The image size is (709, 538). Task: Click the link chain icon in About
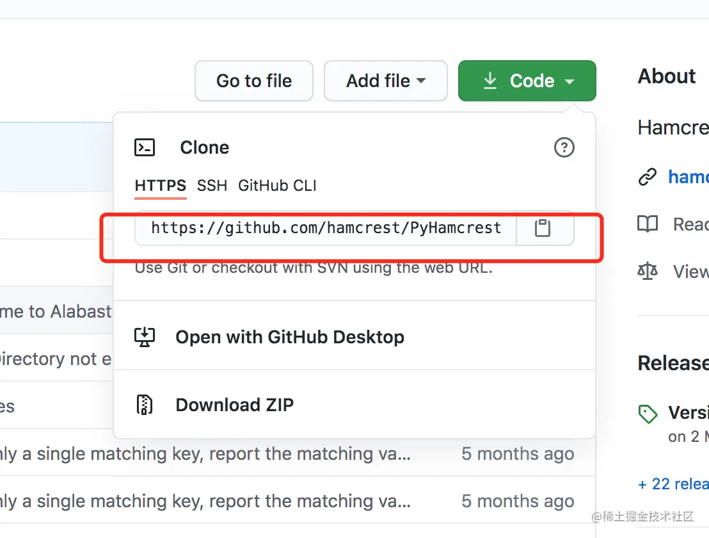pos(648,177)
